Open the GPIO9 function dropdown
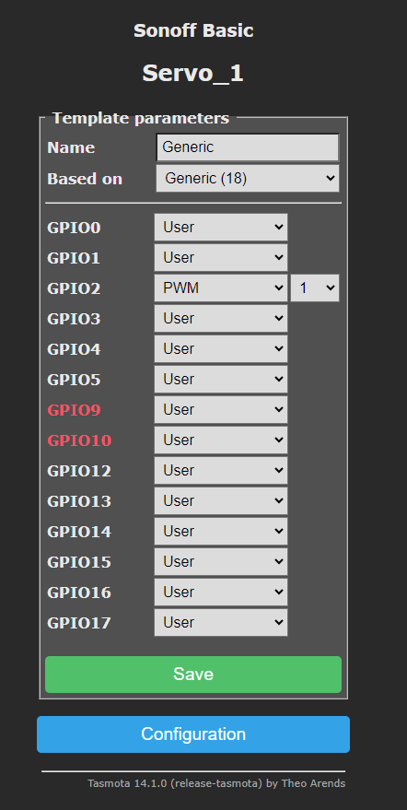The width and height of the screenshot is (407, 810). (x=221, y=410)
